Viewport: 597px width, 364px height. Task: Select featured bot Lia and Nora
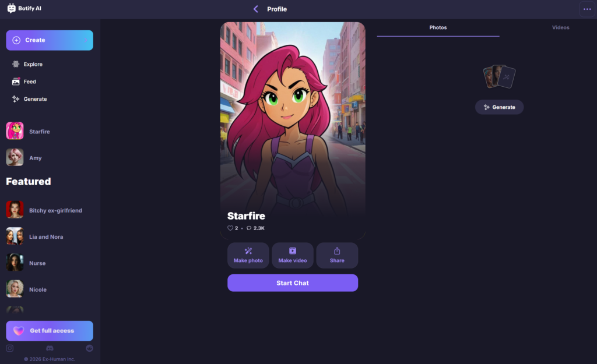[50, 236]
